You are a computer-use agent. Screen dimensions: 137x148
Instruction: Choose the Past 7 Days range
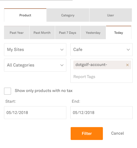point(68,32)
